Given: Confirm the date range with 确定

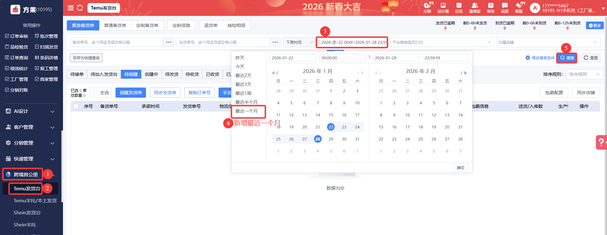Looking at the screenshot, I should (461, 167).
